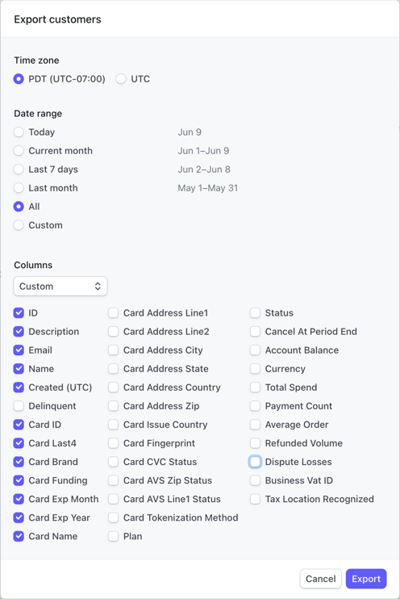400x599 pixels.
Task: Click the Export button
Action: 366,579
